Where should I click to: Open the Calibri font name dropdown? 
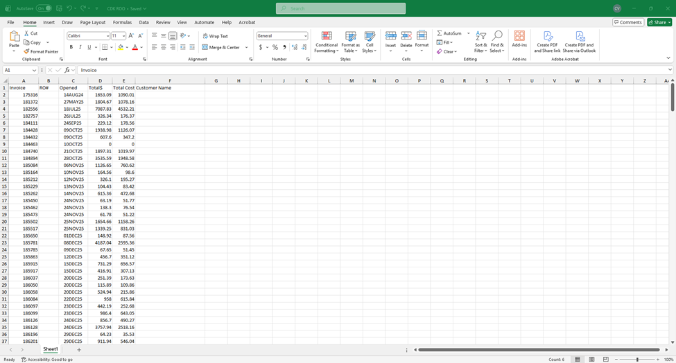coord(107,36)
